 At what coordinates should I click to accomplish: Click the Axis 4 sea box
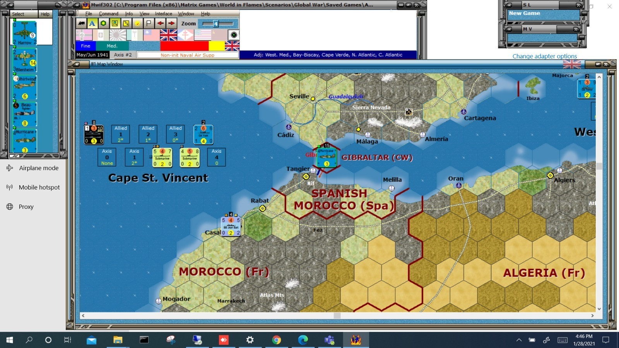coord(217,157)
